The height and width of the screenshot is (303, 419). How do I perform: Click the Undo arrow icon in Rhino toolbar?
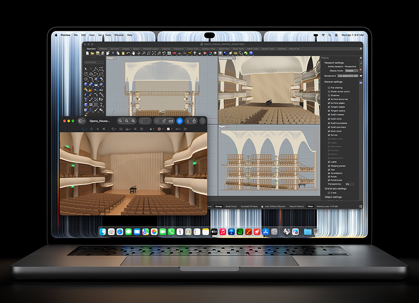pyautogui.click(x=128, y=53)
